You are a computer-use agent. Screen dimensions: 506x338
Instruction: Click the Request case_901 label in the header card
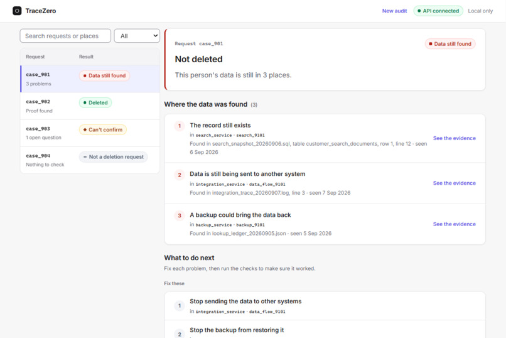[x=199, y=43]
